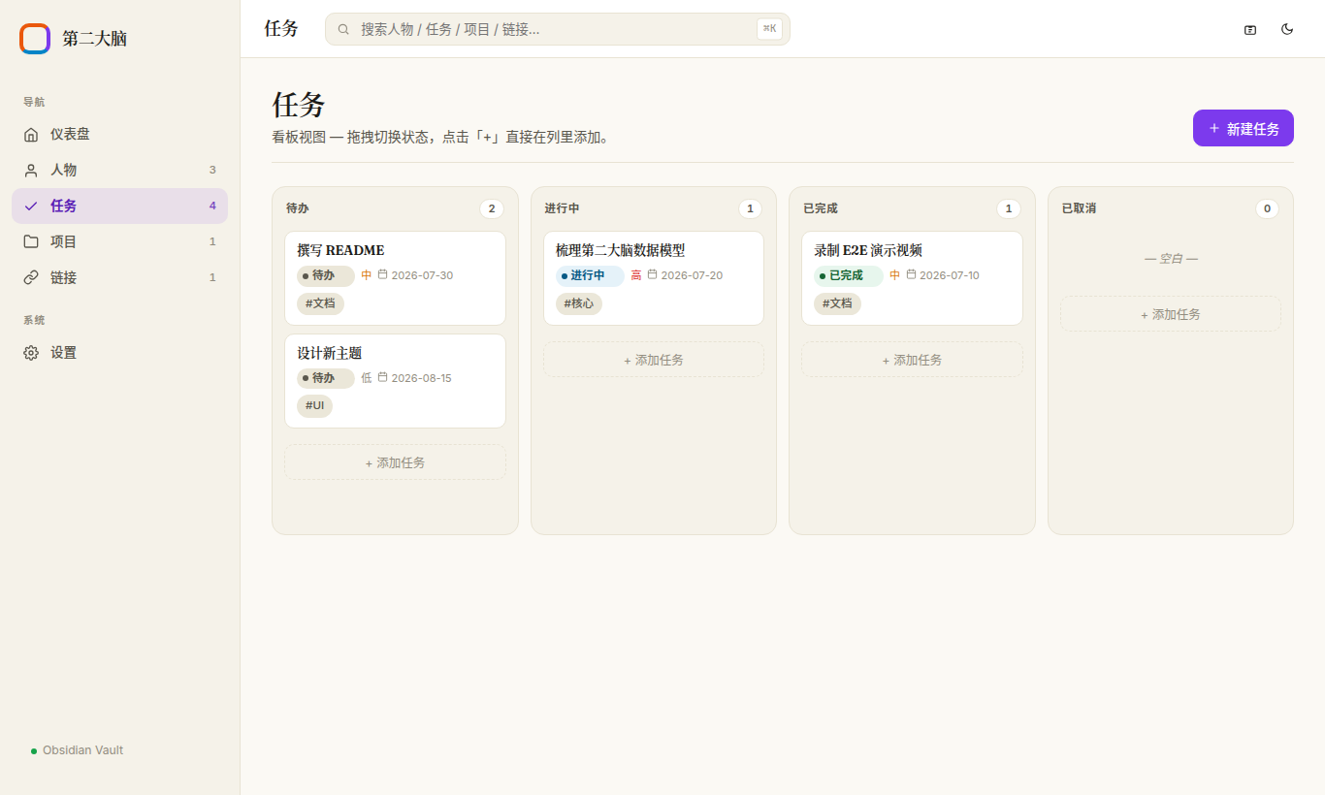The height and width of the screenshot is (795, 1325).
Task: Open the 撰写 README task card
Action: point(395,278)
